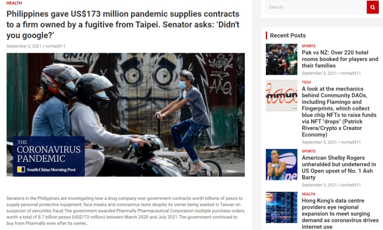Click the date under Shelby Rogers post

pyautogui.click(x=319, y=185)
